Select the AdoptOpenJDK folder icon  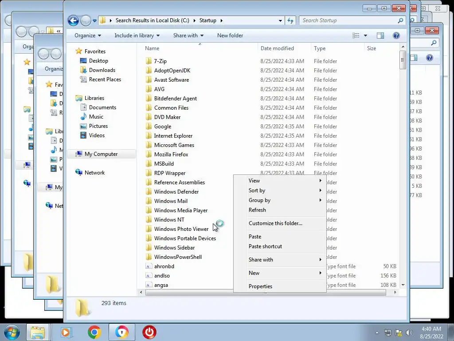[149, 70]
